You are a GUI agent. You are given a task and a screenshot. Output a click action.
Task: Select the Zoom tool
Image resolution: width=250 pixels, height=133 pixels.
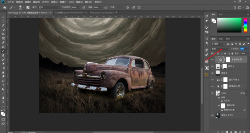coord(3,102)
